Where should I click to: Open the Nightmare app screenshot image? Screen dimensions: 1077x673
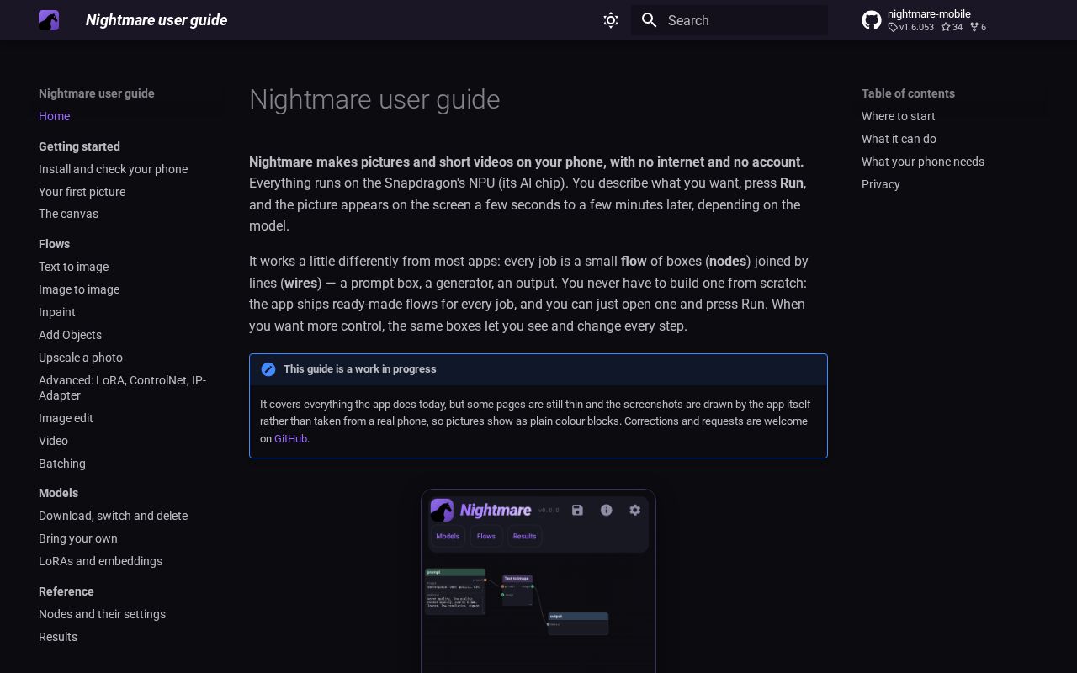coord(538,580)
